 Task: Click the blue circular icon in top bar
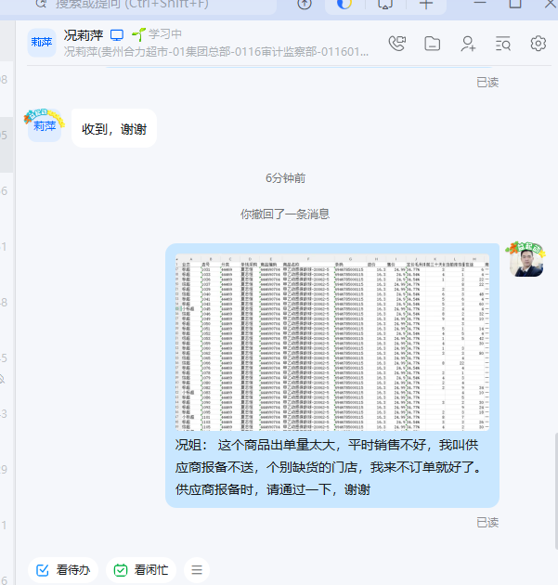click(344, 4)
